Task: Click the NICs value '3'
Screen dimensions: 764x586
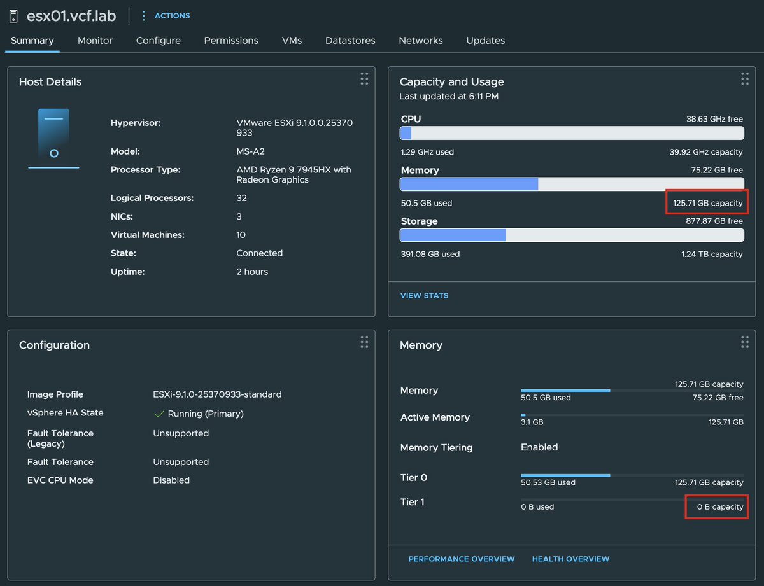Action: (239, 216)
